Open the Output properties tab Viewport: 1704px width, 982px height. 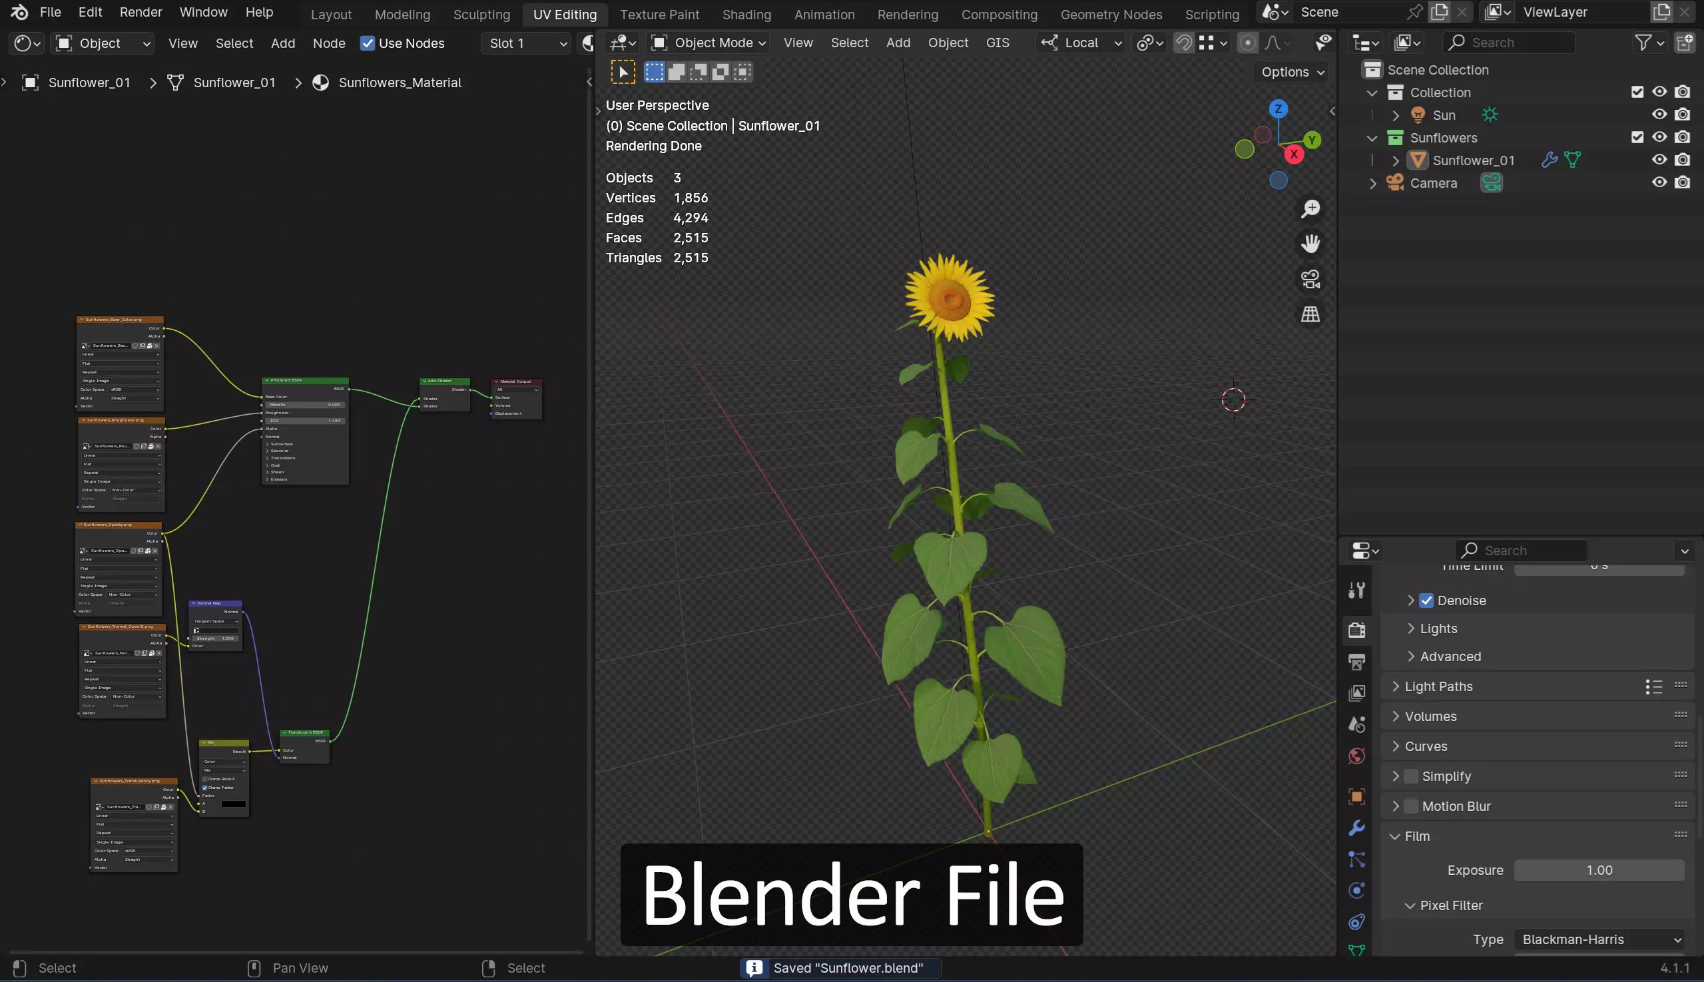click(1356, 662)
